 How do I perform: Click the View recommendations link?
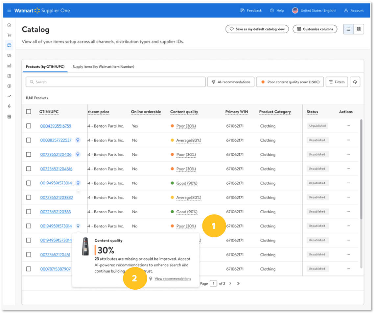tap(173, 279)
